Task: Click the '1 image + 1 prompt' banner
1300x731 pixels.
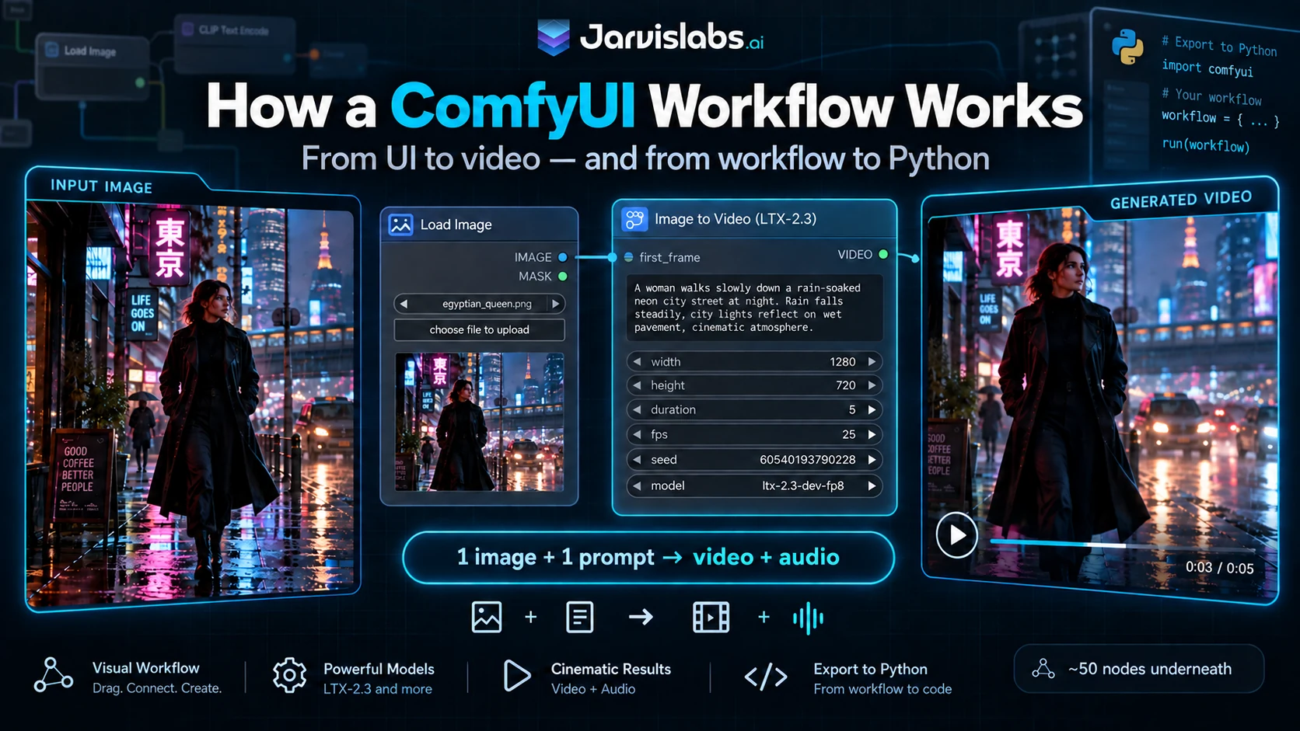Action: pyautogui.click(x=648, y=557)
